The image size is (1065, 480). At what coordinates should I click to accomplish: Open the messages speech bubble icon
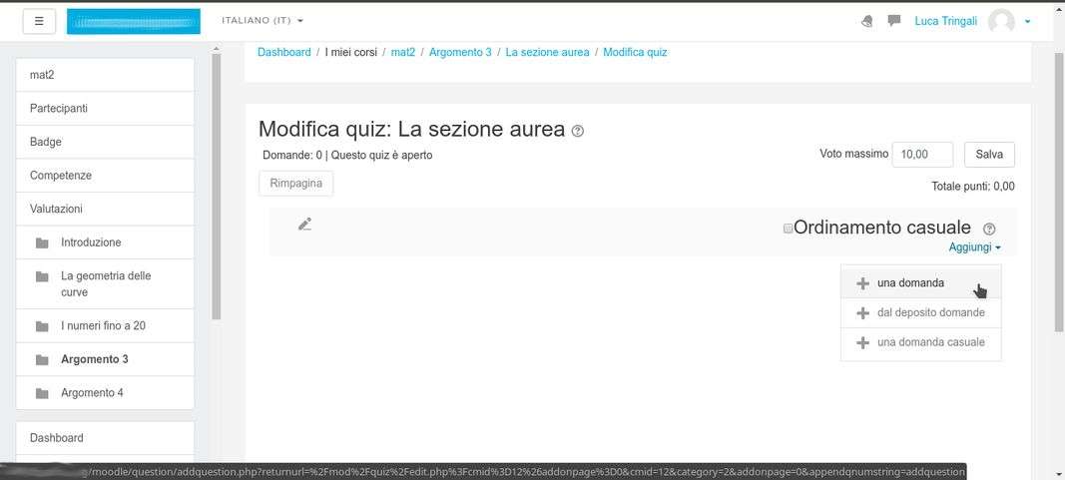click(894, 20)
